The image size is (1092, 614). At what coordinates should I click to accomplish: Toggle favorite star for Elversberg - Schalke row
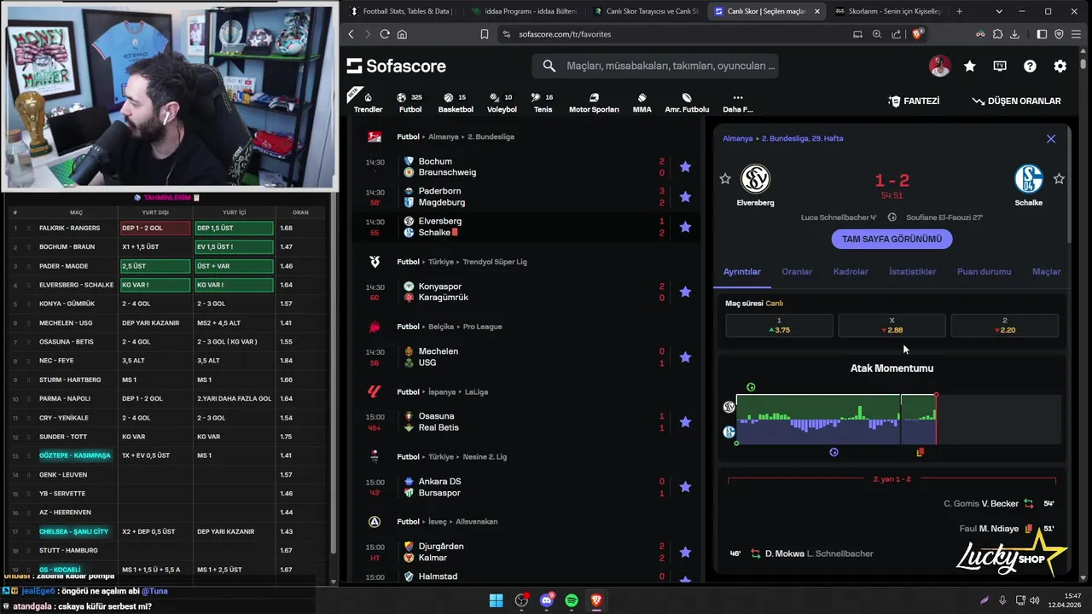click(685, 227)
